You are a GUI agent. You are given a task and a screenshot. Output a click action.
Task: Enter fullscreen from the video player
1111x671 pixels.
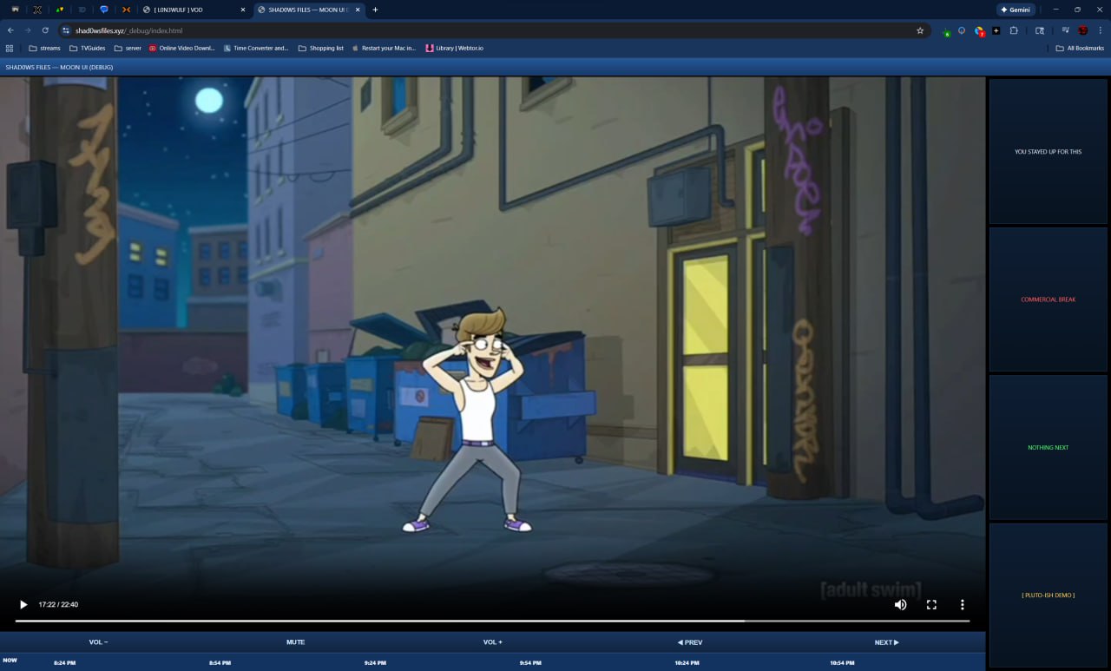click(x=931, y=605)
